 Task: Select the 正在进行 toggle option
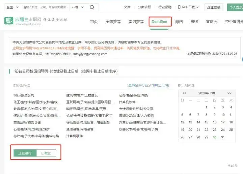click(x=25, y=153)
